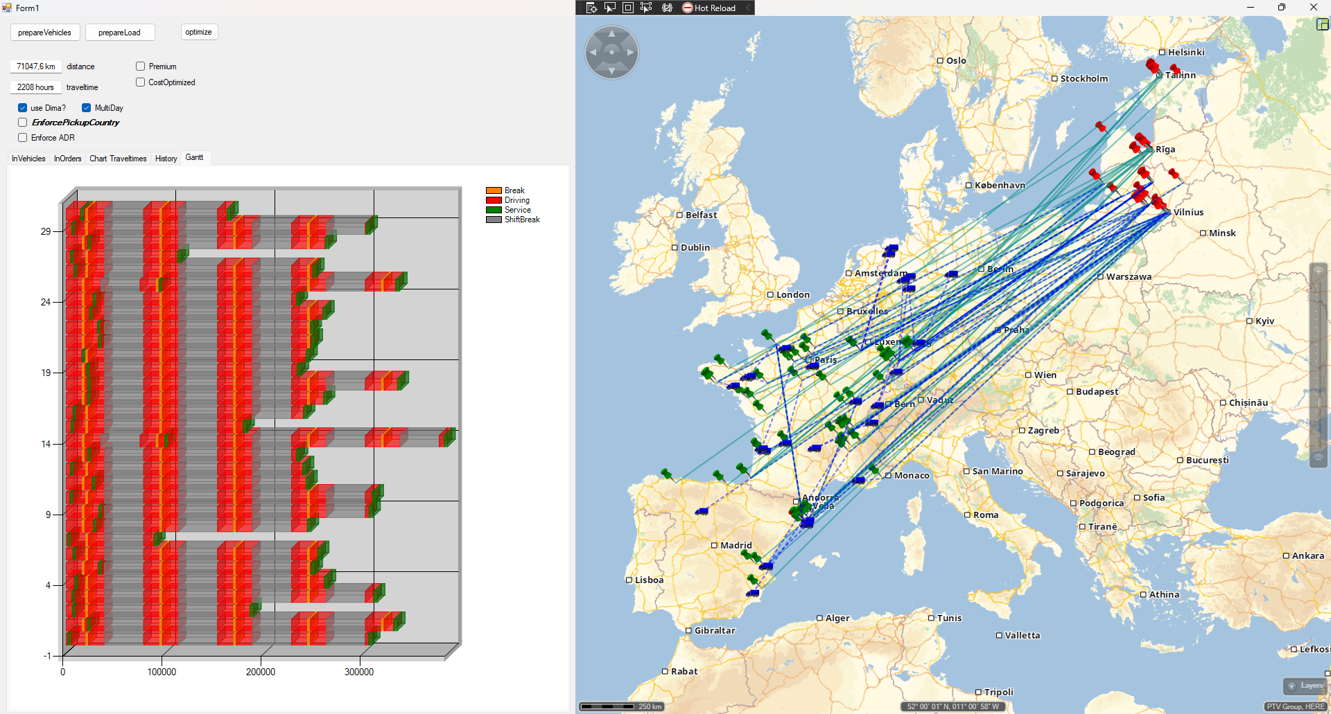Toggle the overview map icon
The height and width of the screenshot is (714, 1331).
[1322, 24]
